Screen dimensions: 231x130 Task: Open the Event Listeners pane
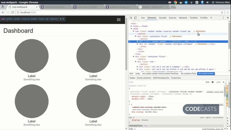[x=144, y=78]
